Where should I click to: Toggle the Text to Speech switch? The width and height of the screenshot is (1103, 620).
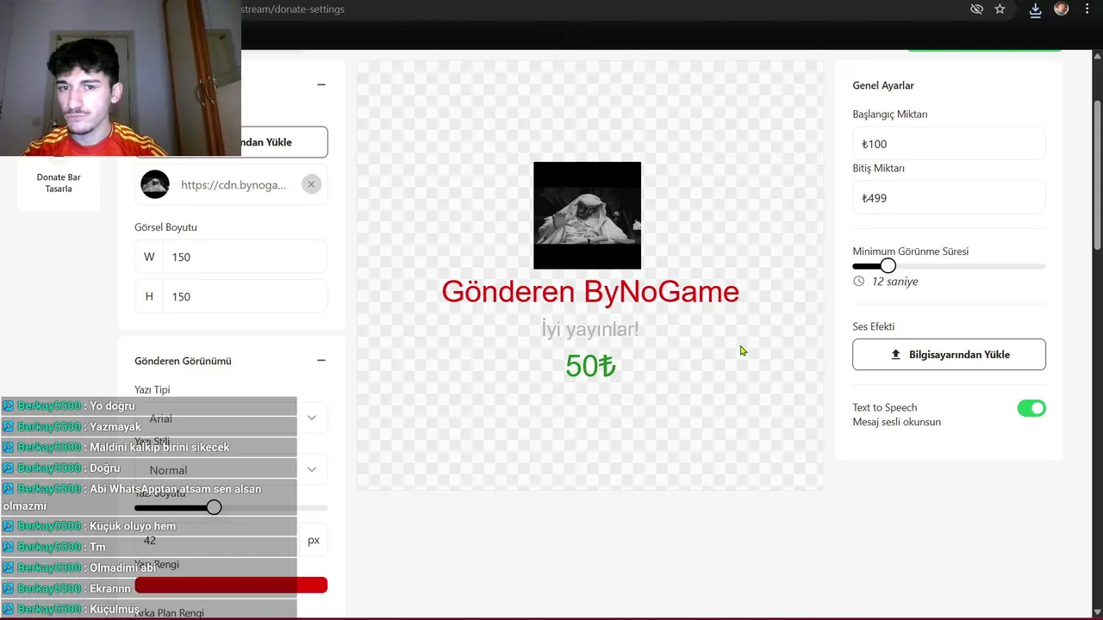(x=1031, y=408)
